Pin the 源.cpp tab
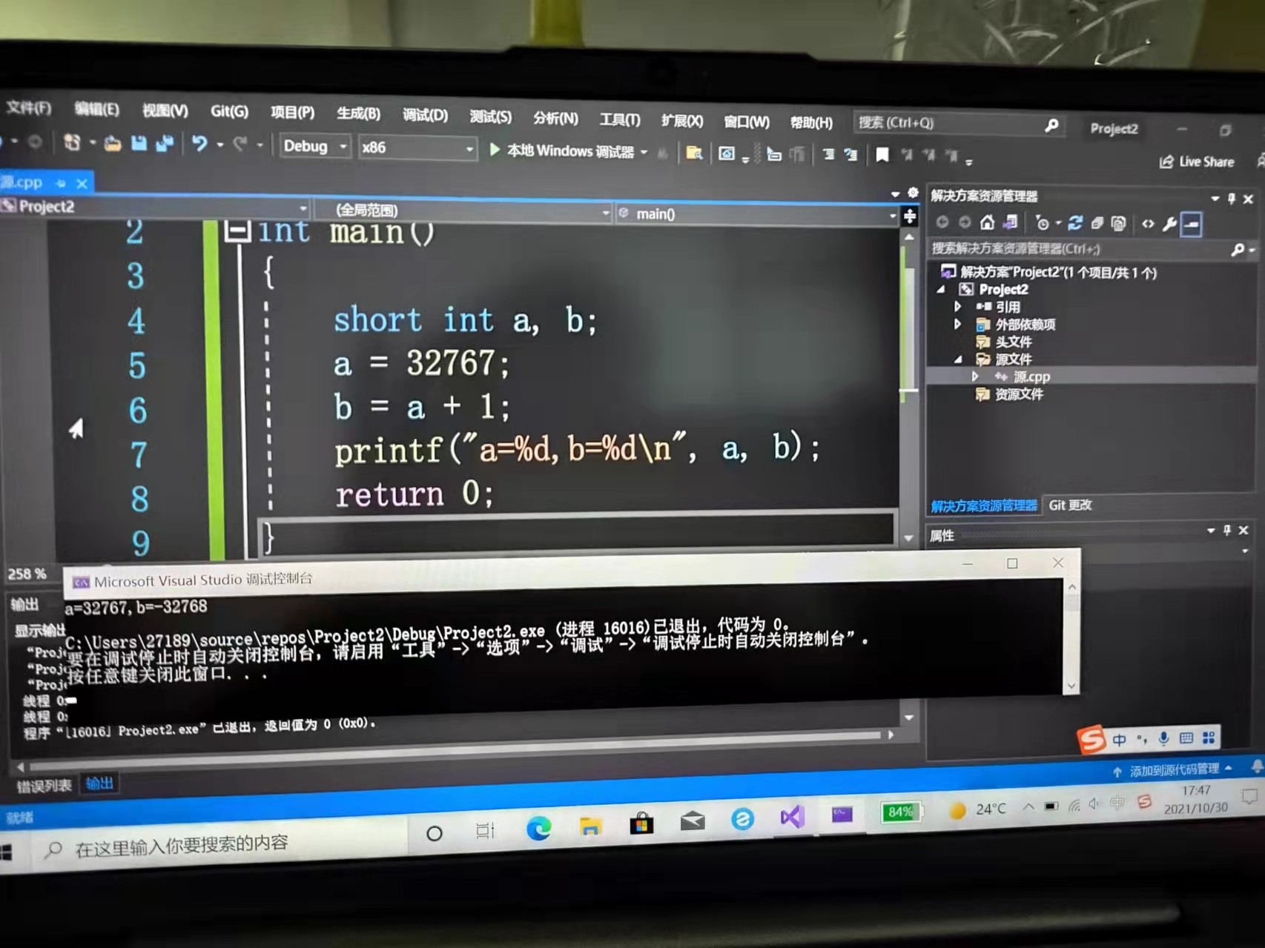The image size is (1265, 948). (x=61, y=182)
